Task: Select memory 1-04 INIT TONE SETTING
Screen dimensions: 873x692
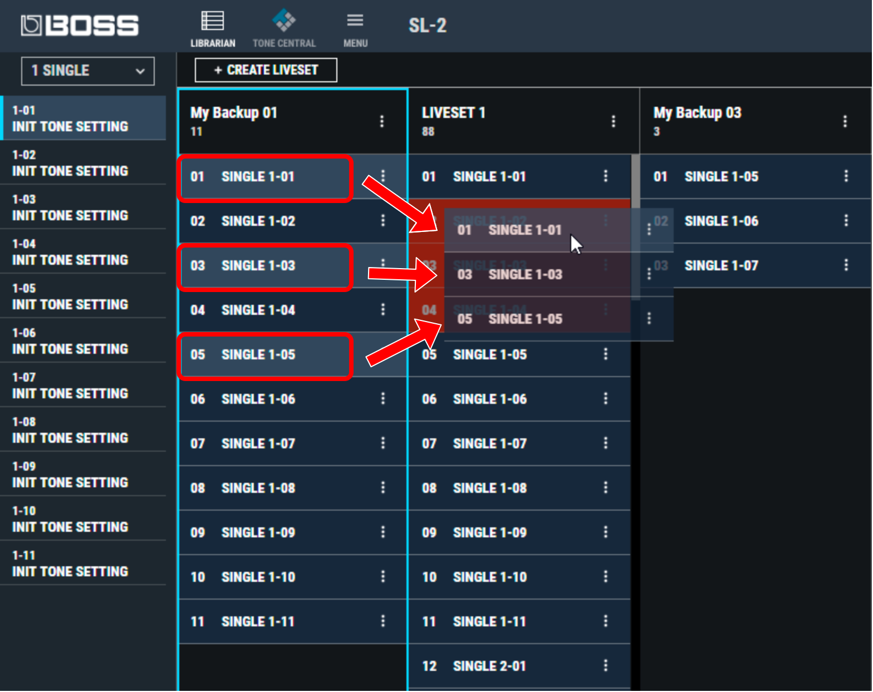Action: pyautogui.click(x=84, y=251)
